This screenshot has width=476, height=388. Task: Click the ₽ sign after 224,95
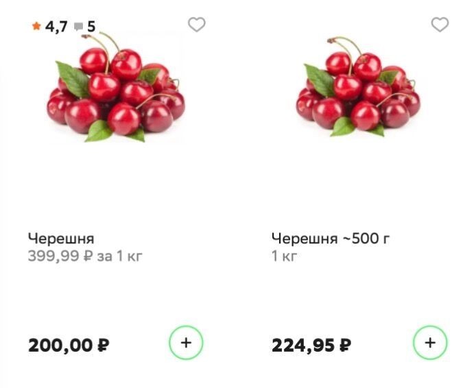(x=346, y=345)
